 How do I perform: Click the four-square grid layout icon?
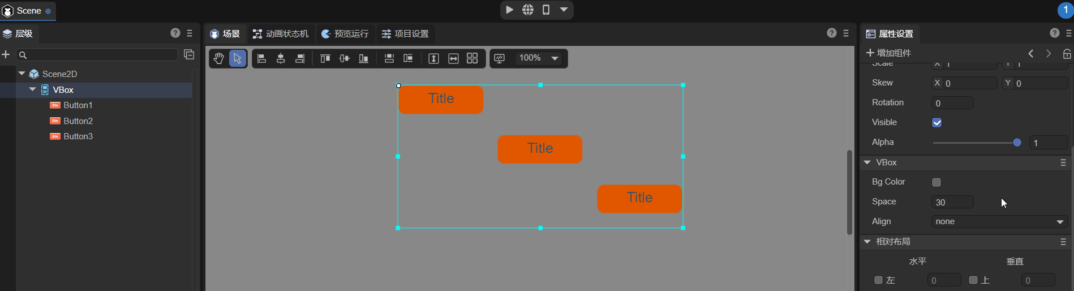click(472, 58)
